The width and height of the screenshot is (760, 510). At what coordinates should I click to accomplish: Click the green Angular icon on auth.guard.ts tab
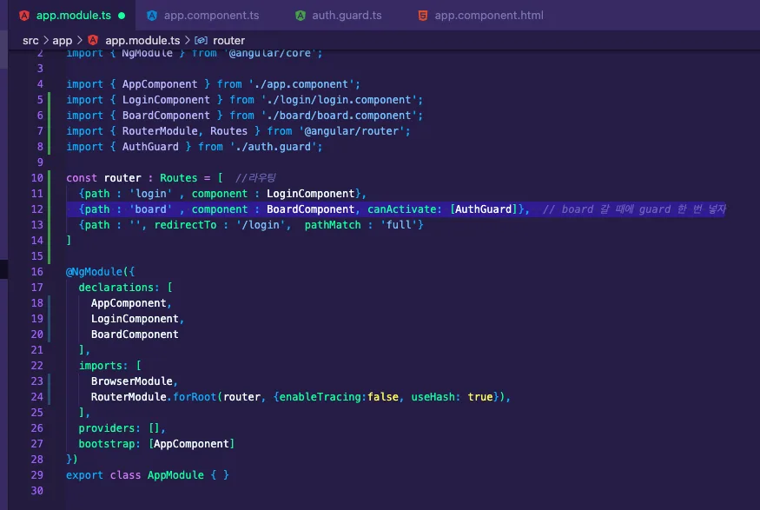tap(300, 16)
